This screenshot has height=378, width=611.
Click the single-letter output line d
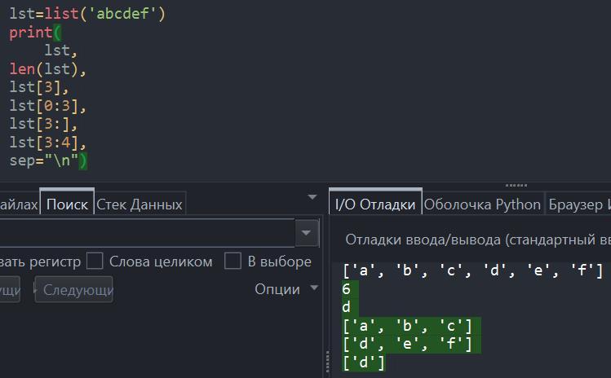pos(346,307)
